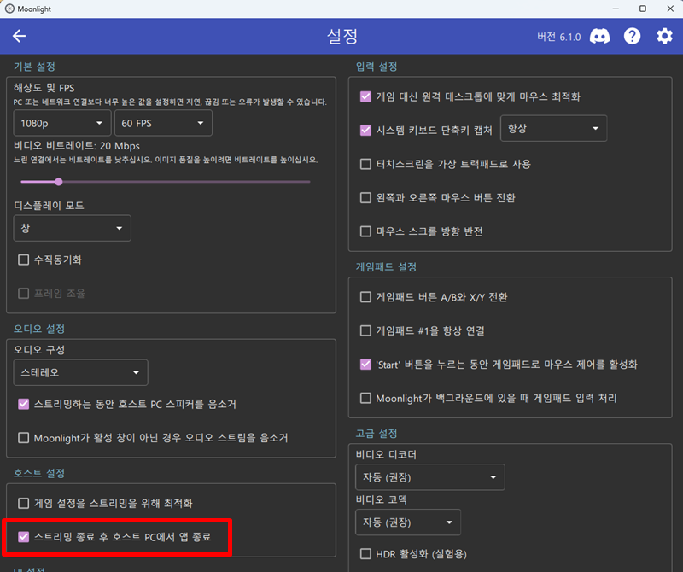Open the 디스플레이 모드 창 dropdown

coord(72,228)
